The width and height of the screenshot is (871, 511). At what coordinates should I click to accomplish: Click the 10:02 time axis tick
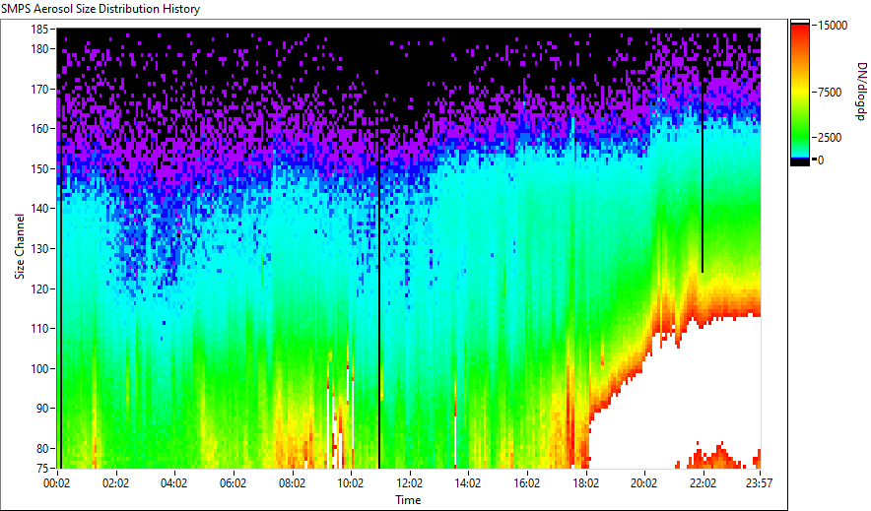click(x=351, y=483)
